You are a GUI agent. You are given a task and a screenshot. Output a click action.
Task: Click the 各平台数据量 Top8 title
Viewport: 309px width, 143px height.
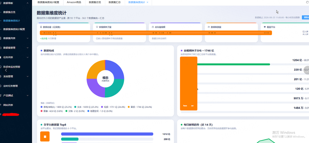pos(55,125)
